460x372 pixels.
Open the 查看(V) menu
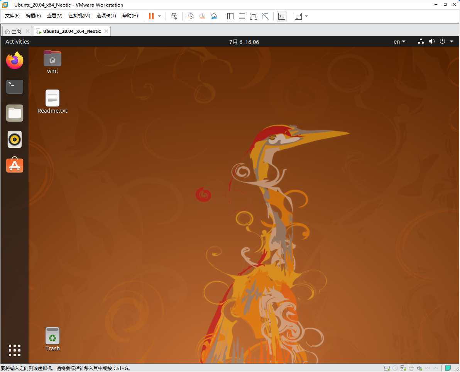click(x=54, y=16)
